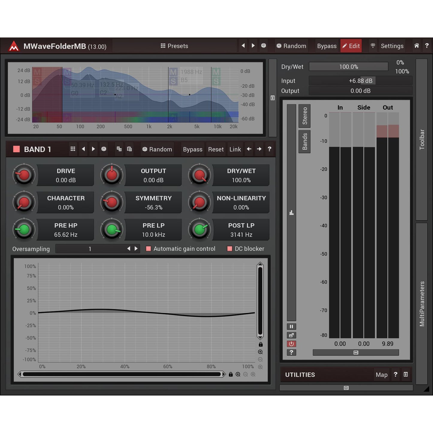Toggle the DC blocker checkbox

pos(230,249)
